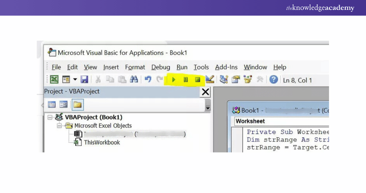Click the Cut scissors icon
This screenshot has width=366, height=193.
[98, 79]
